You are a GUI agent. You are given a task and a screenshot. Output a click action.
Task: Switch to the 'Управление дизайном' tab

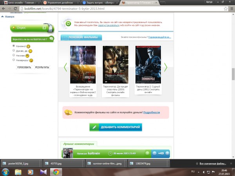click(61, 3)
